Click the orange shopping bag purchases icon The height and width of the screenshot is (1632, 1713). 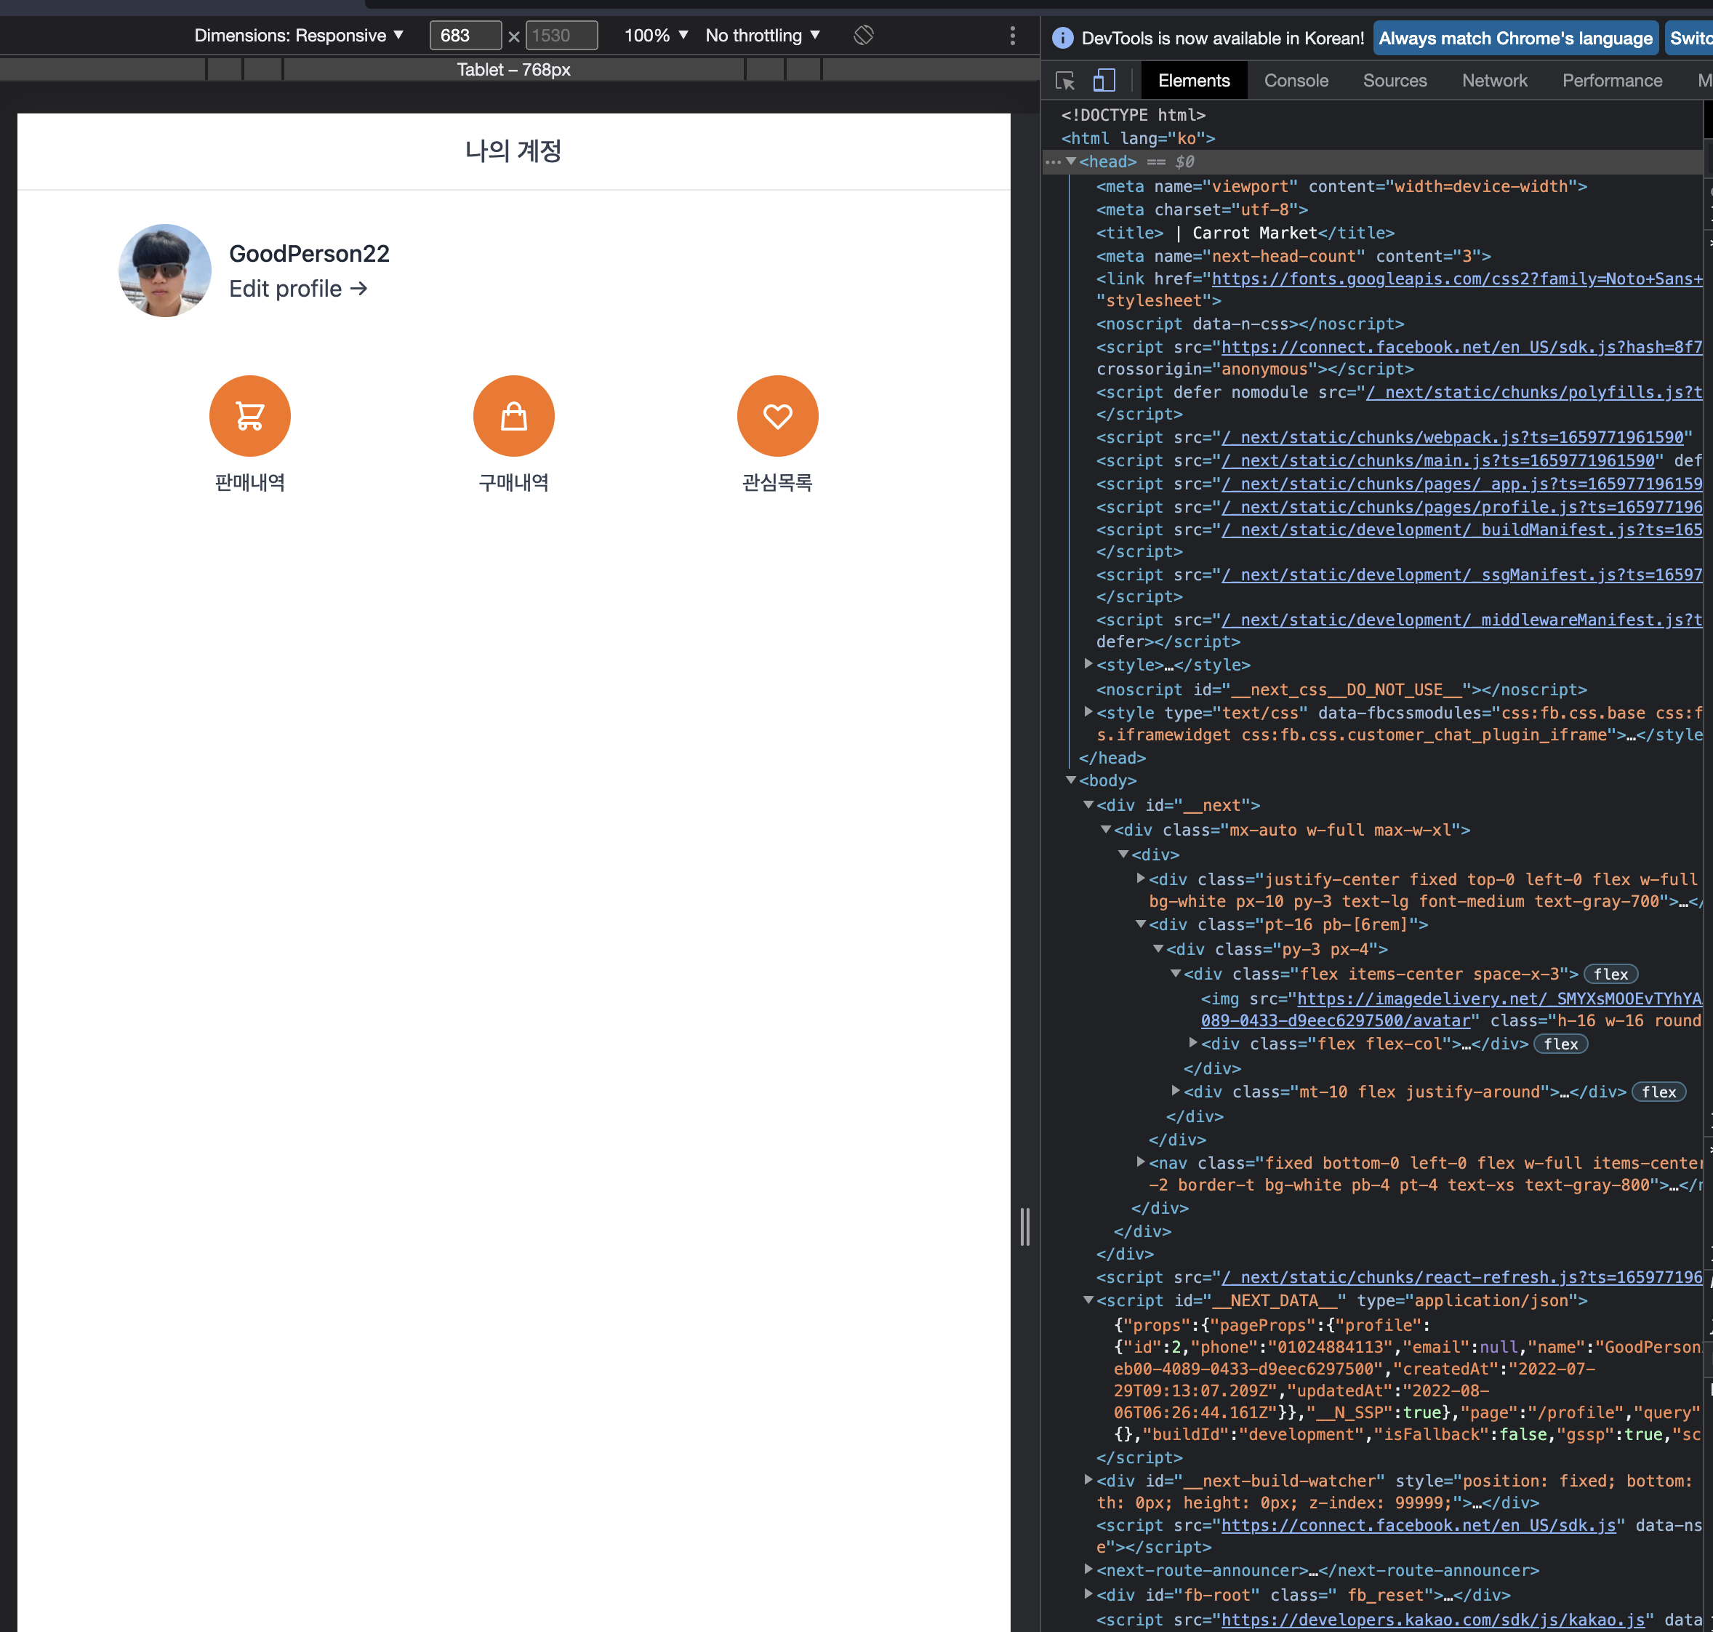coord(513,416)
